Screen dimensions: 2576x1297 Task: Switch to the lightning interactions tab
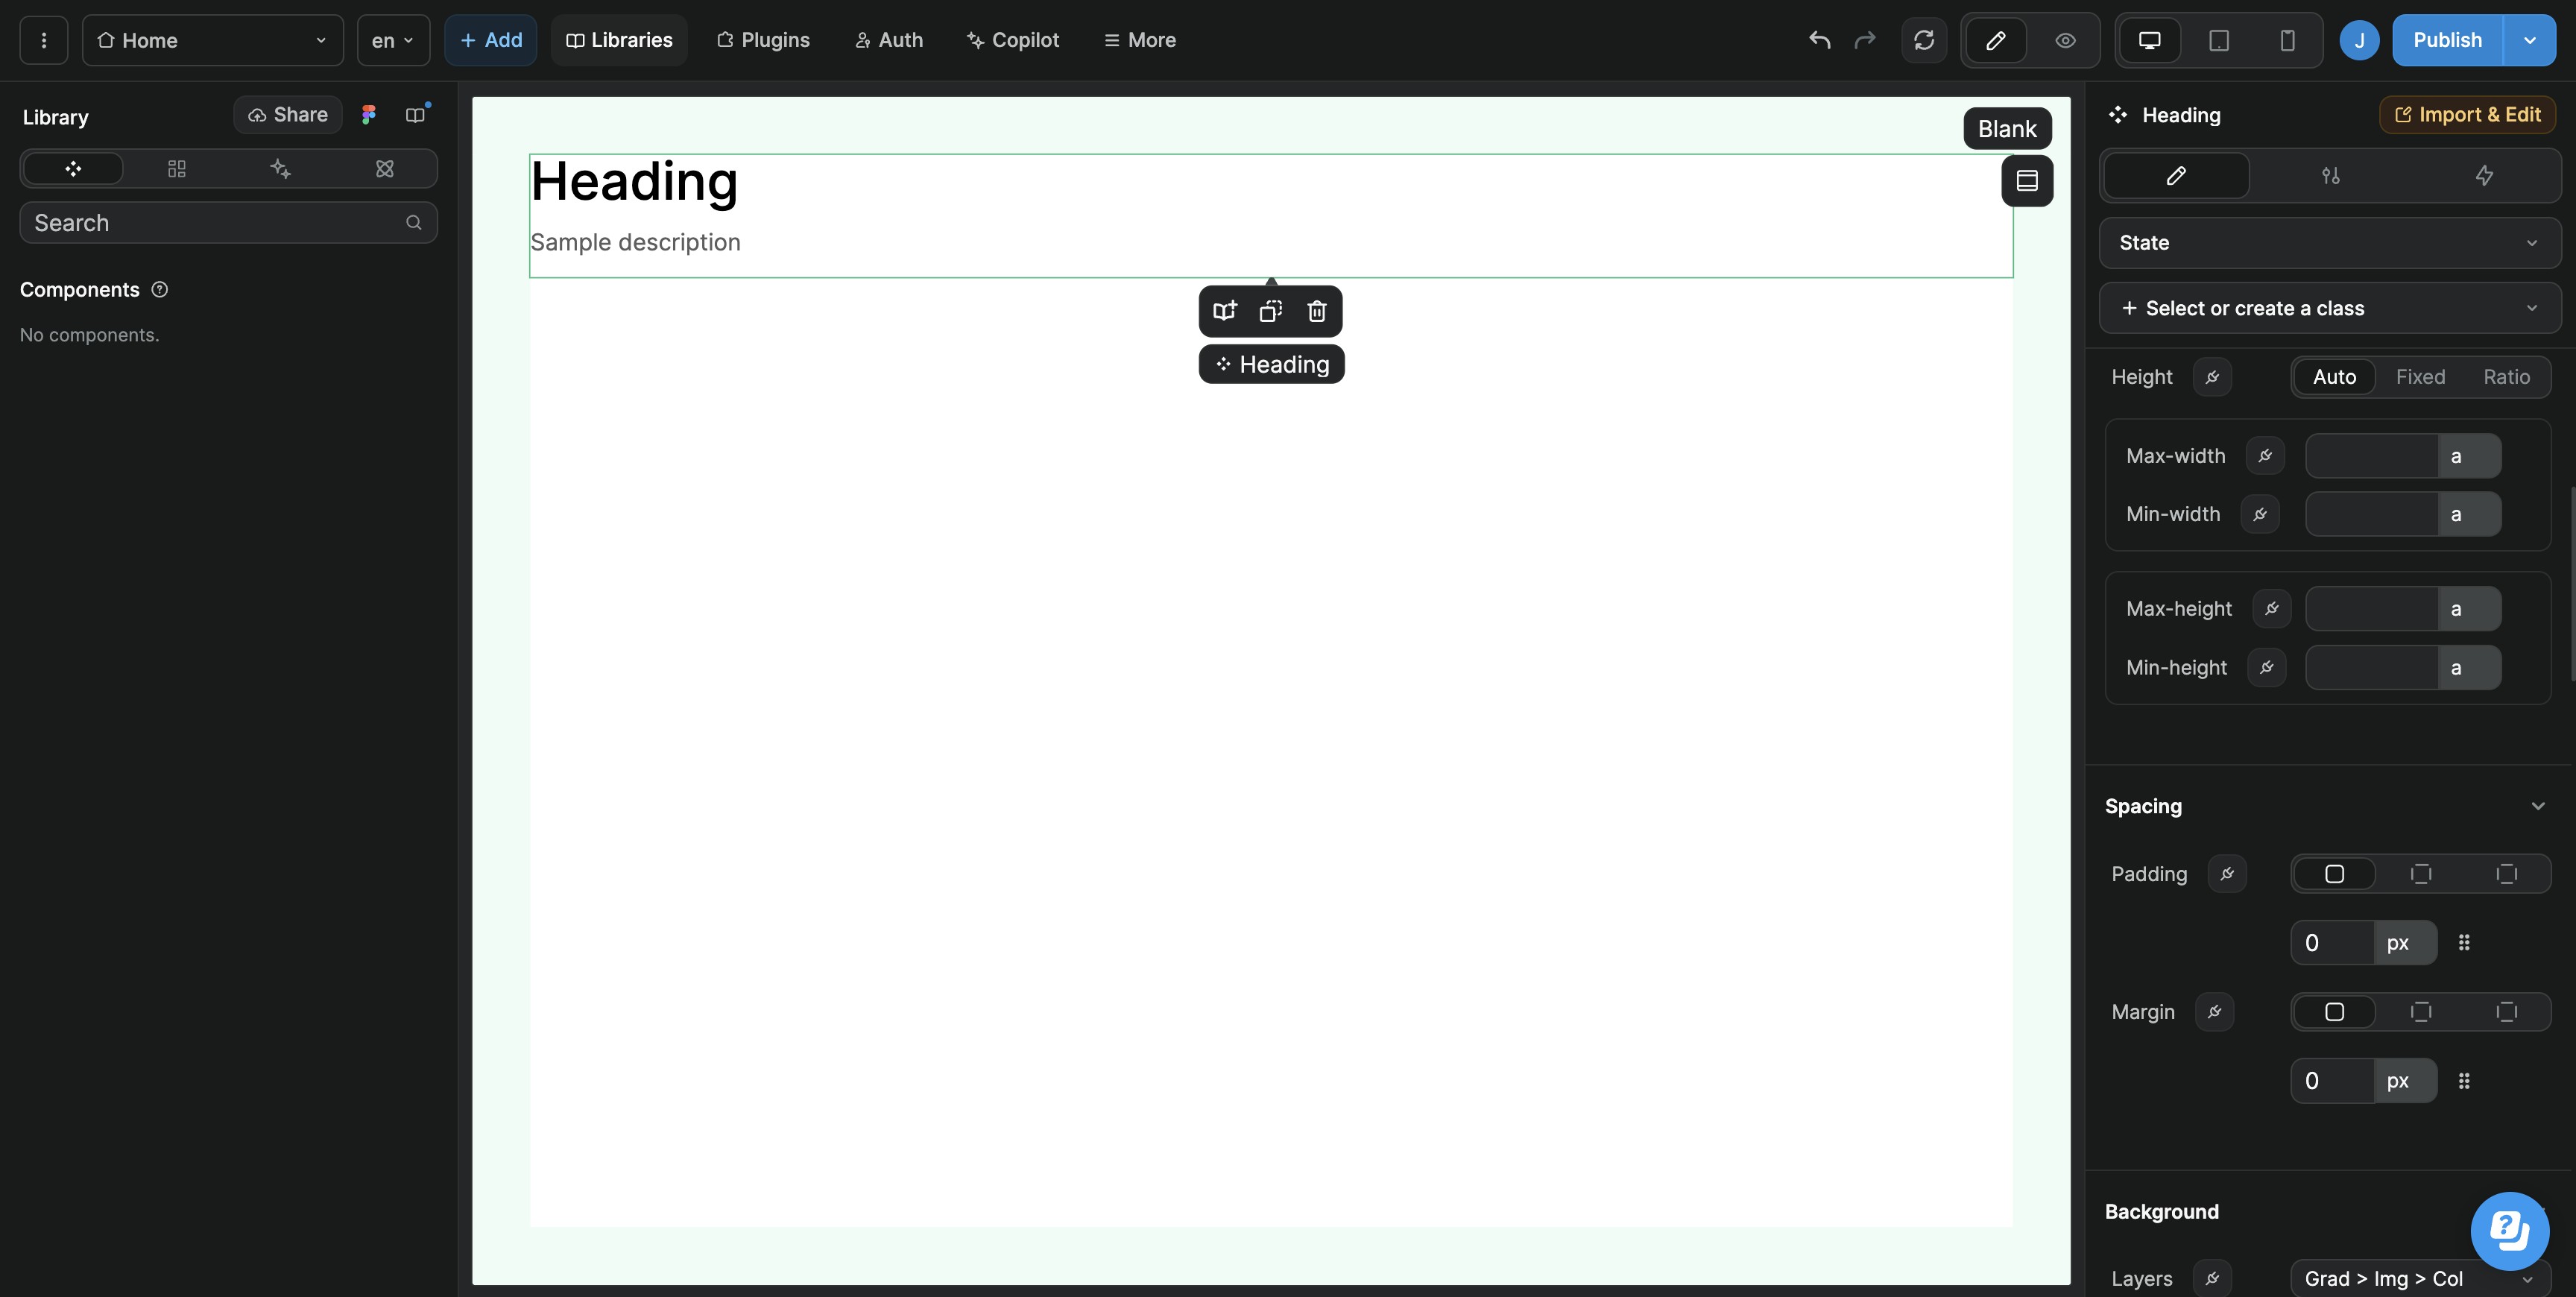[x=2483, y=176]
